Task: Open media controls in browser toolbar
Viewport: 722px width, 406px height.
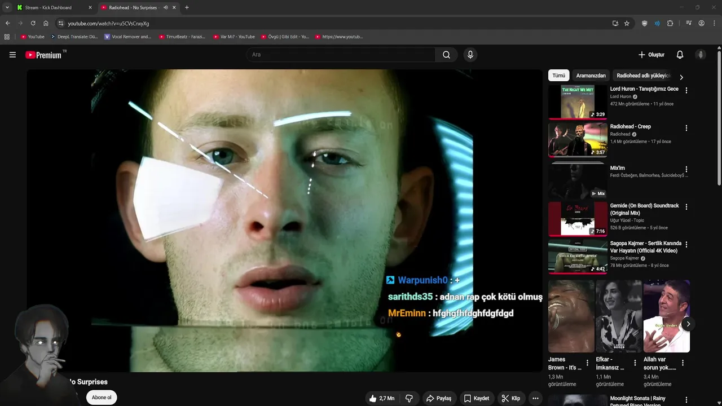Action: pyautogui.click(x=689, y=23)
